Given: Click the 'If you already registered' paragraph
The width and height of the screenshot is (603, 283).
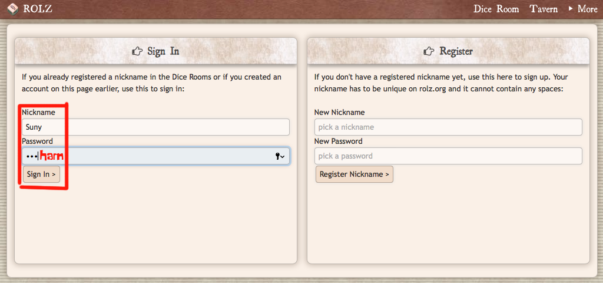Looking at the screenshot, I should click(151, 83).
